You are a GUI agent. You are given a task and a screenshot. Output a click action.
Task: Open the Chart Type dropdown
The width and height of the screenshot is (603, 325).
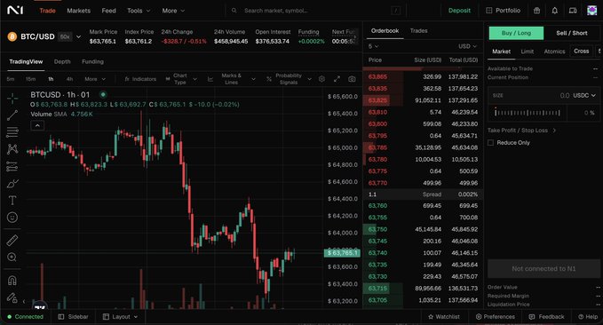(181, 79)
